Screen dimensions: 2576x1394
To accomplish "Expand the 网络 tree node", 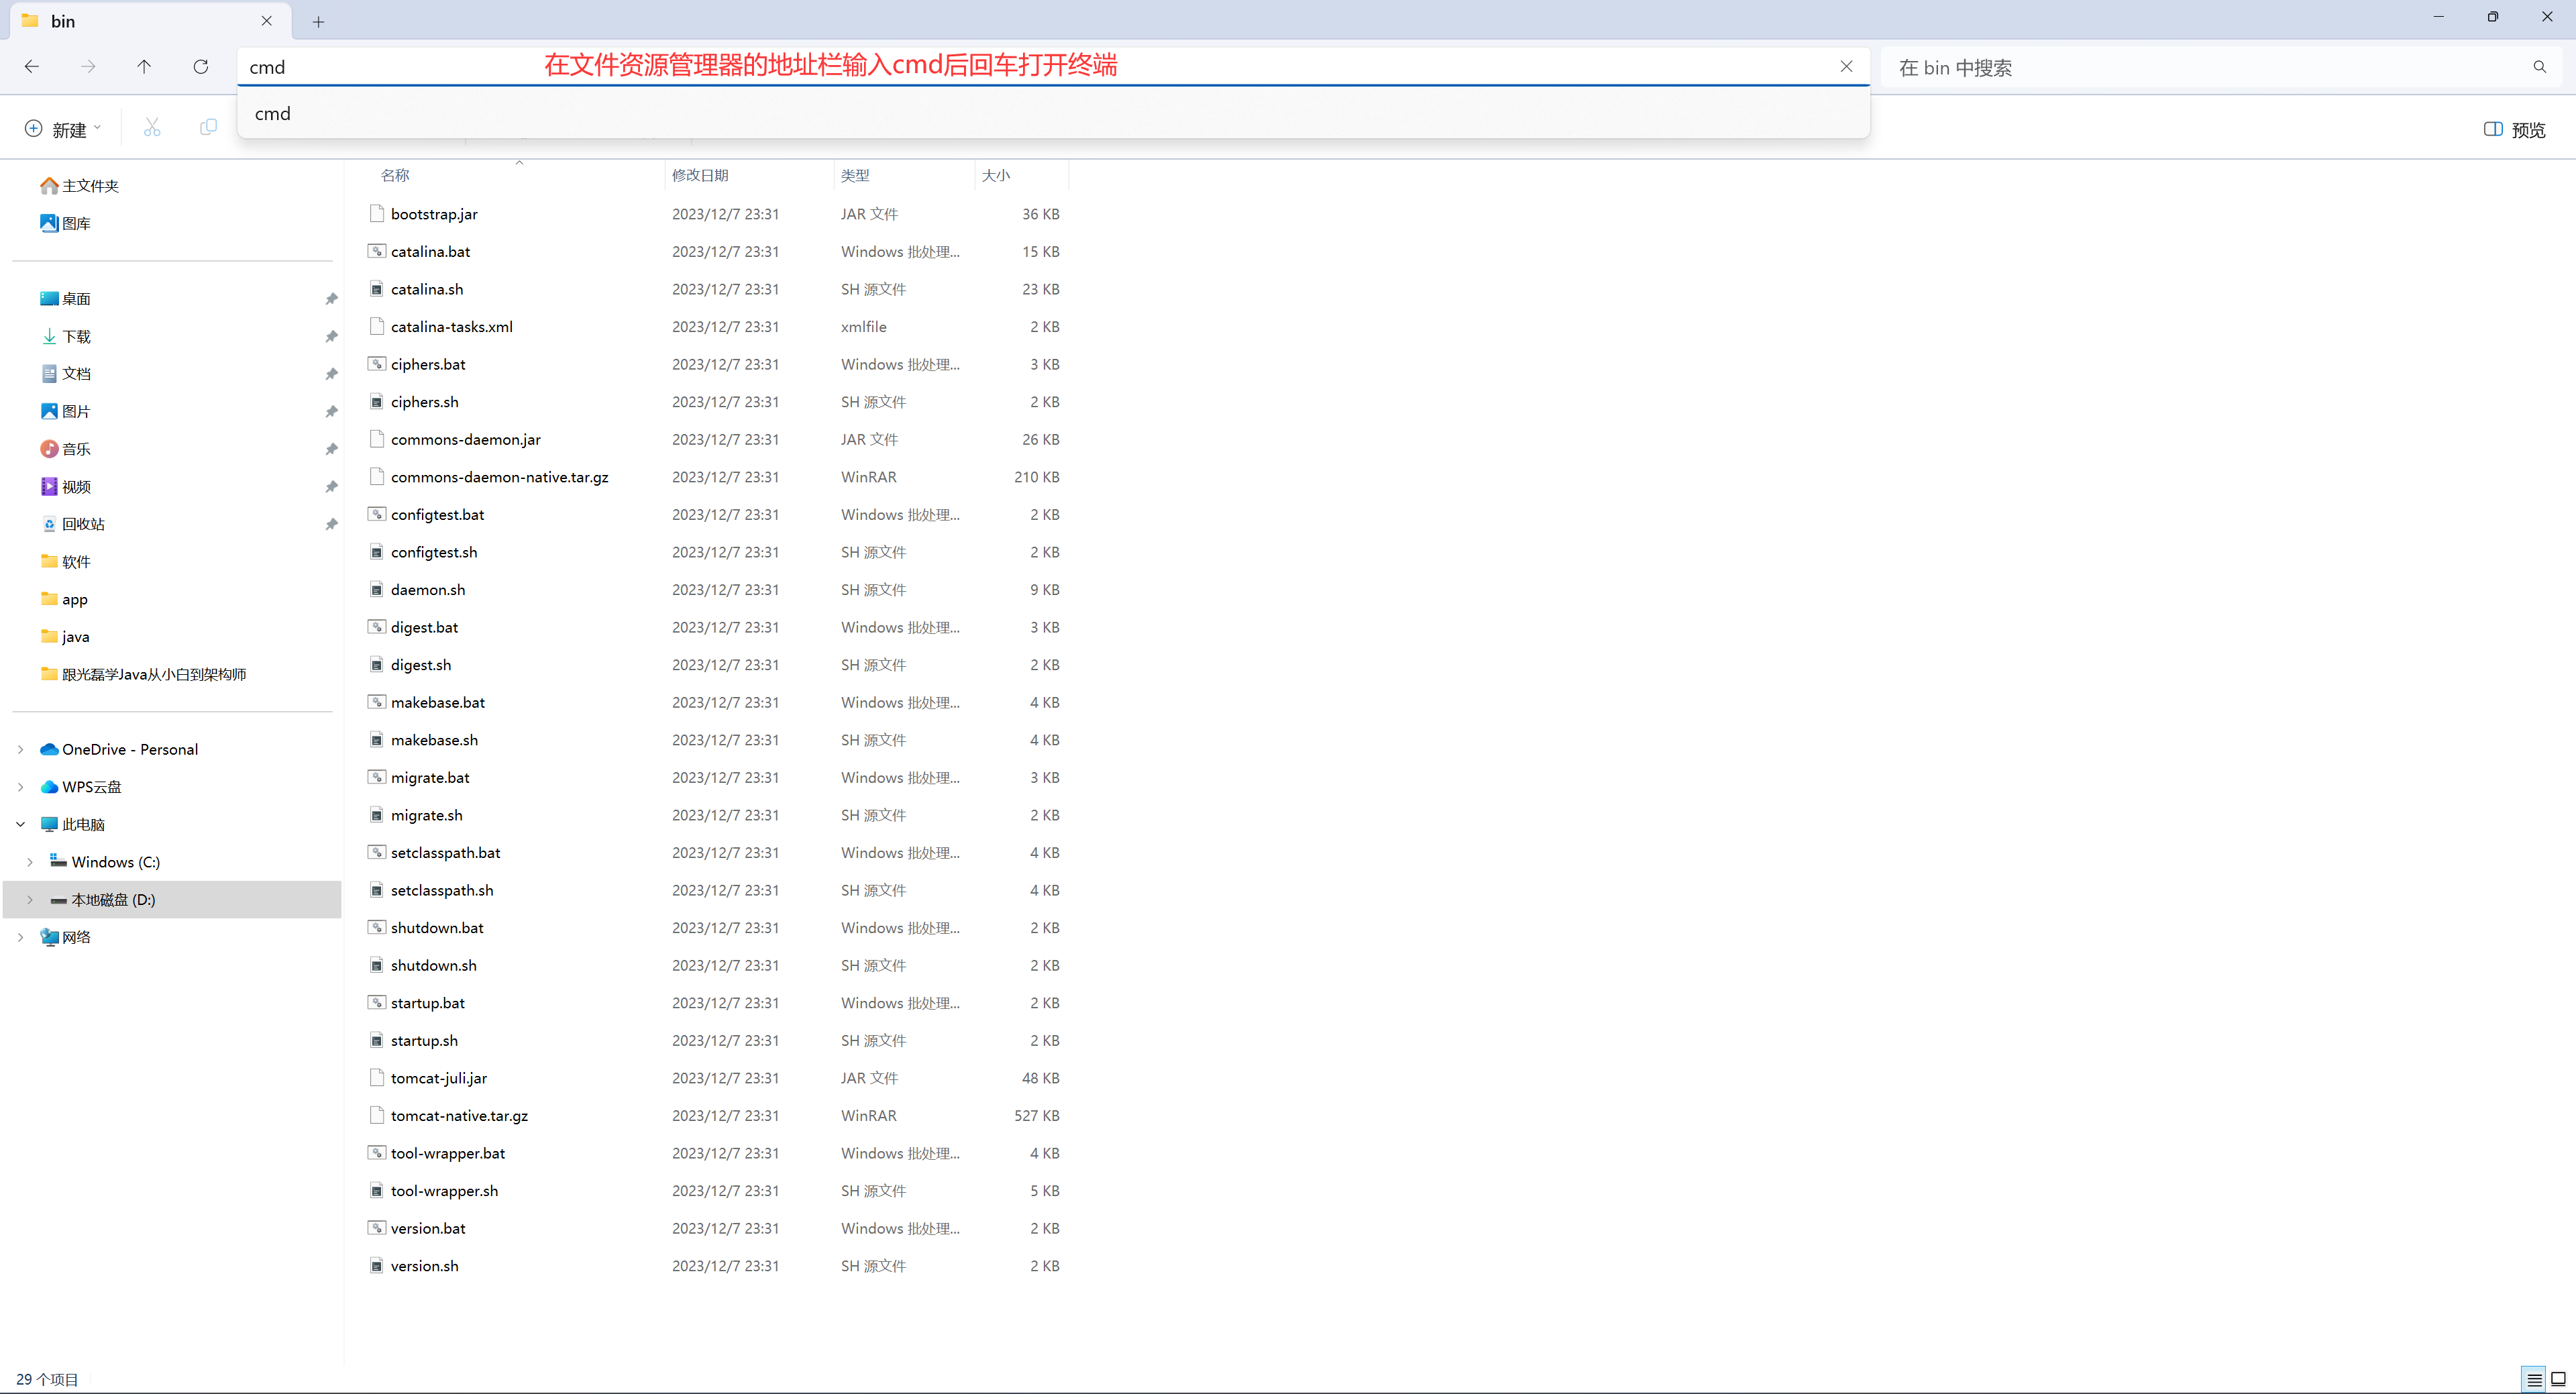I will [21, 937].
